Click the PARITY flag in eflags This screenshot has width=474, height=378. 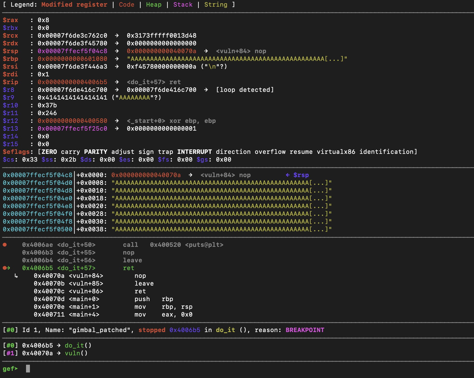point(96,152)
